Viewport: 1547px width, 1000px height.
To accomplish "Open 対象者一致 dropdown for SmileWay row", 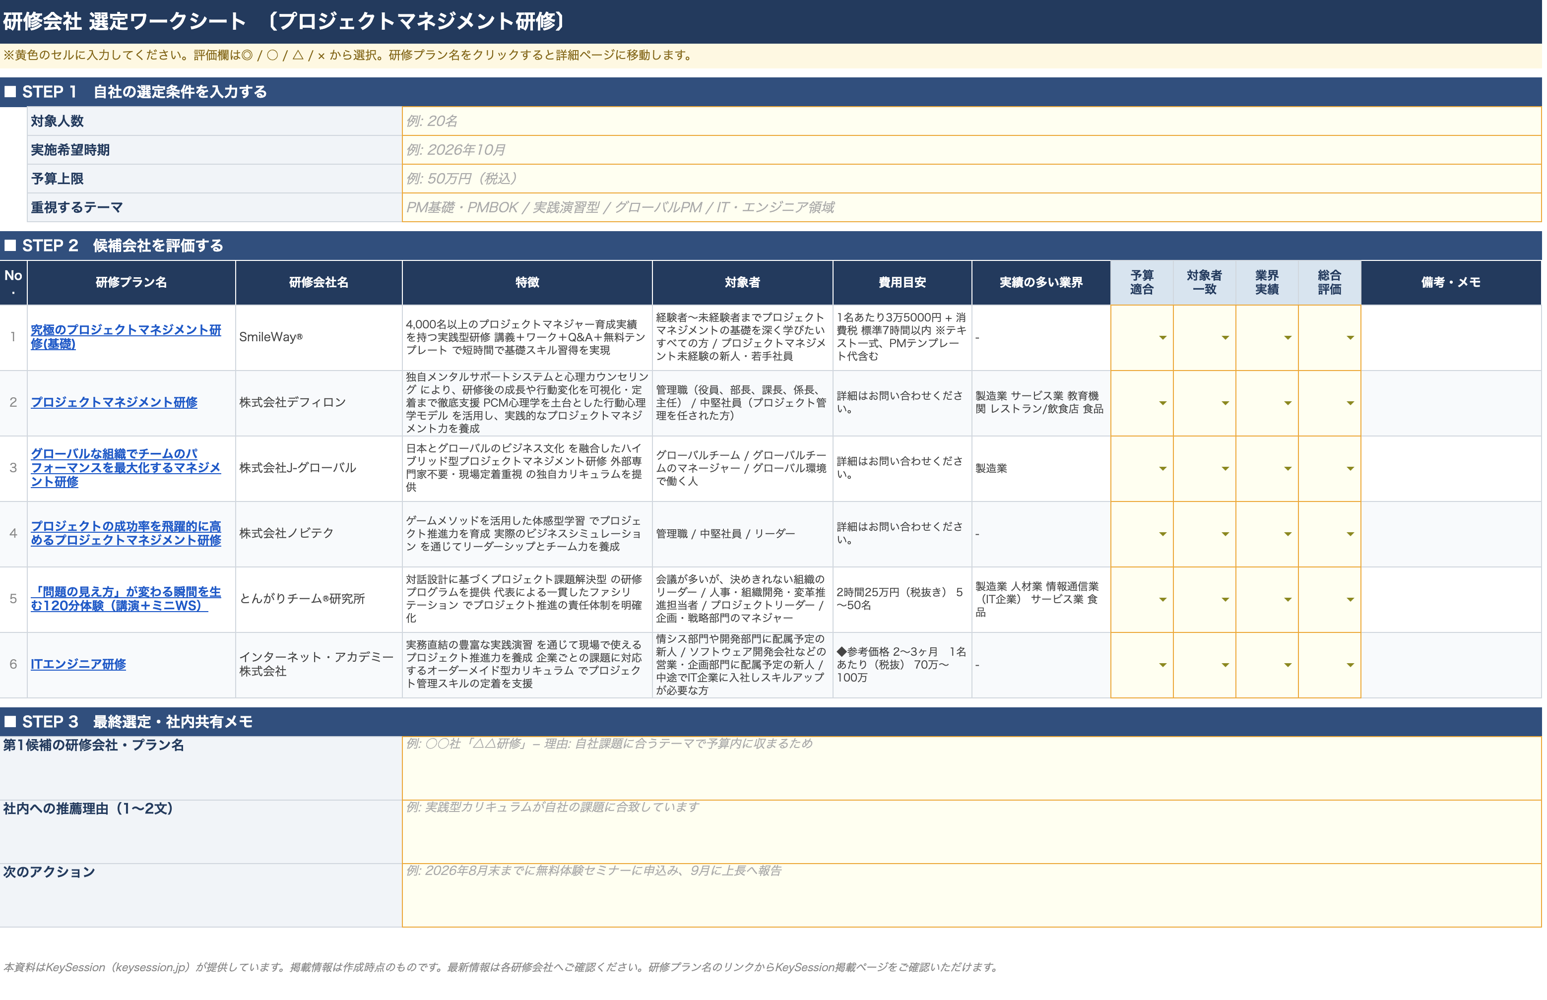I will 1225,338.
